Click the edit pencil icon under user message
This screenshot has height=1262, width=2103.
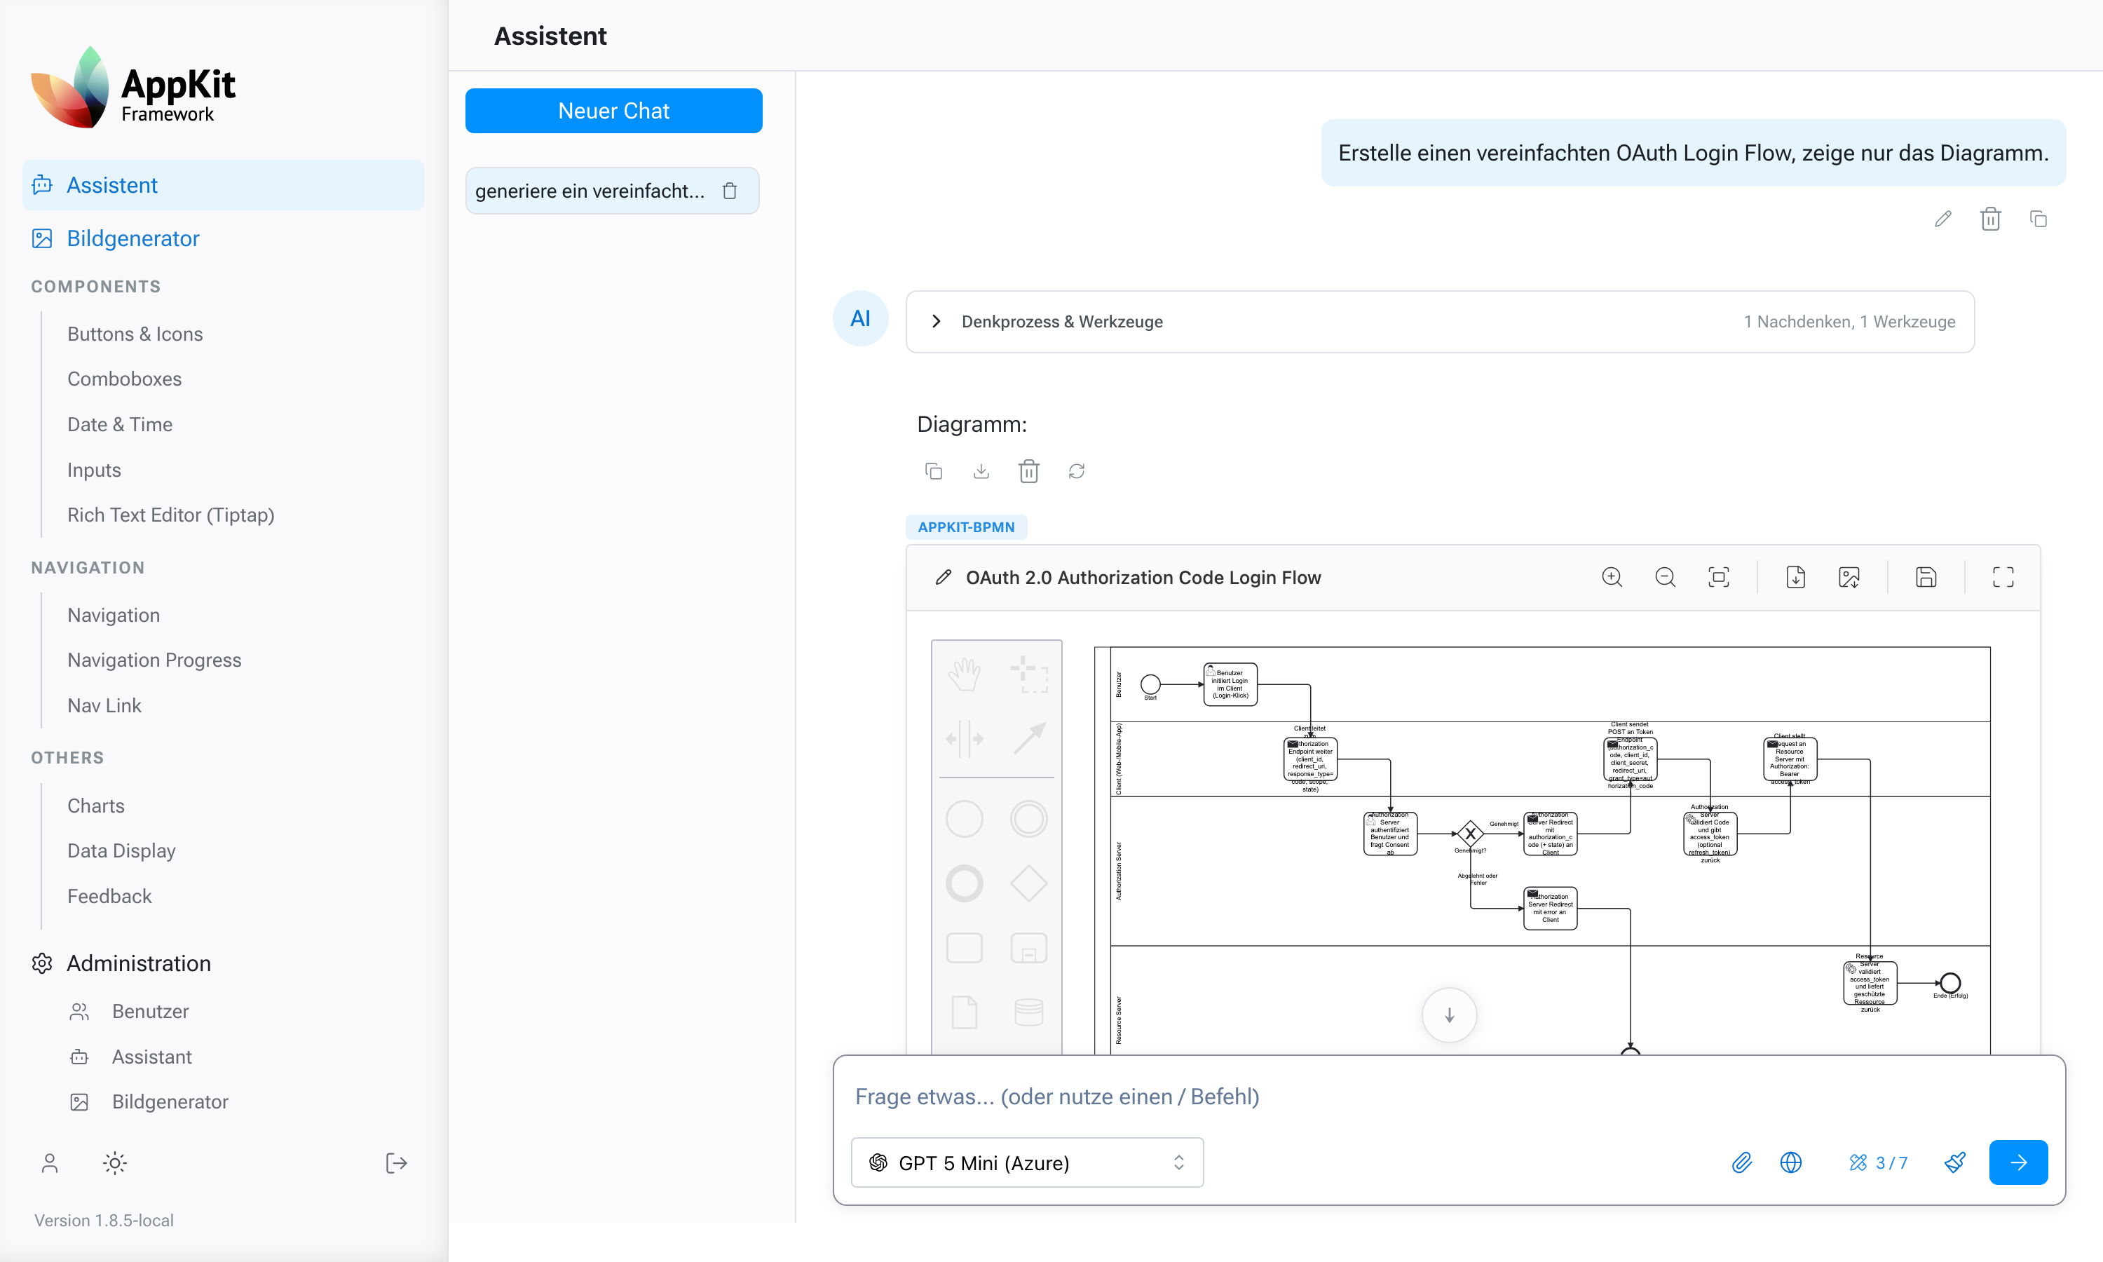(x=1942, y=219)
